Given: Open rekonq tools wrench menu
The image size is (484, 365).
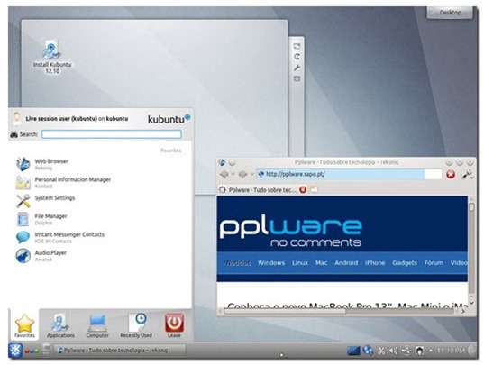Looking at the screenshot, I should pos(468,175).
